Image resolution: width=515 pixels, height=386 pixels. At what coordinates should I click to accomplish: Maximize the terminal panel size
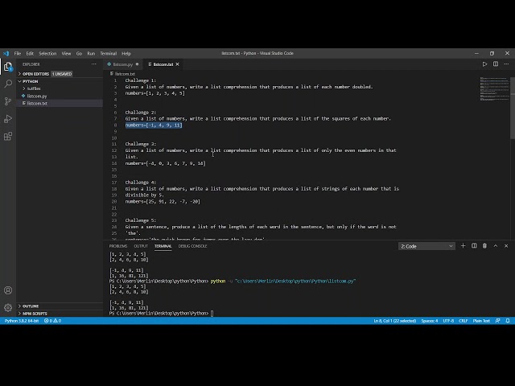click(x=496, y=246)
